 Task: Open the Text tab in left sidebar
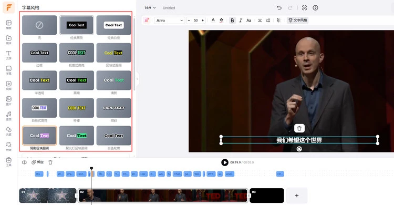8,55
